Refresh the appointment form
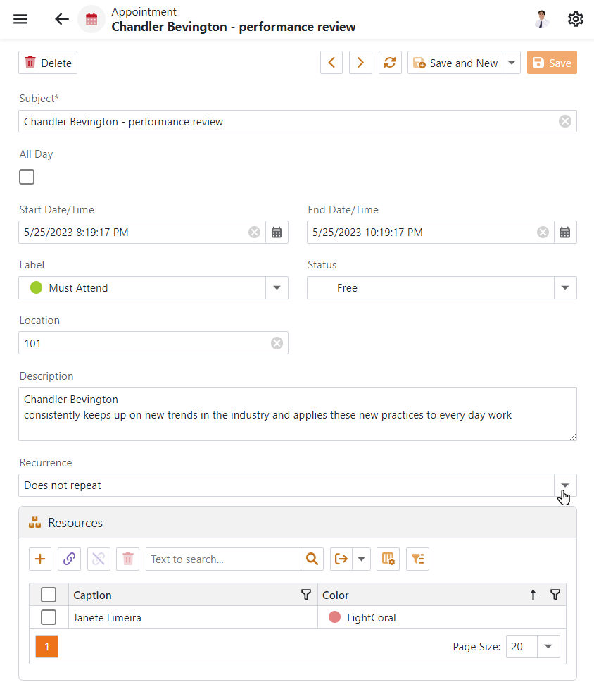Image resolution: width=594 pixels, height=687 pixels. click(390, 63)
